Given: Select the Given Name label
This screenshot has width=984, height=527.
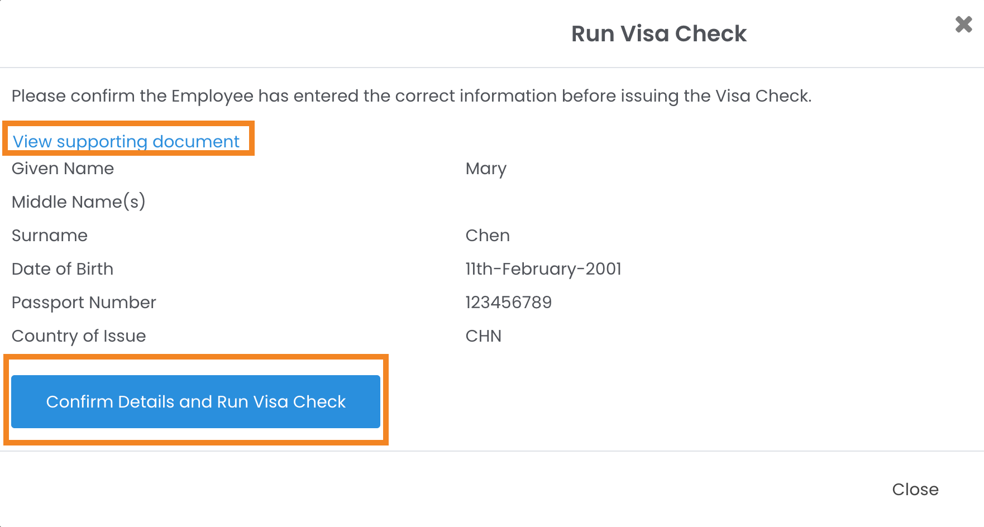Looking at the screenshot, I should (x=63, y=169).
